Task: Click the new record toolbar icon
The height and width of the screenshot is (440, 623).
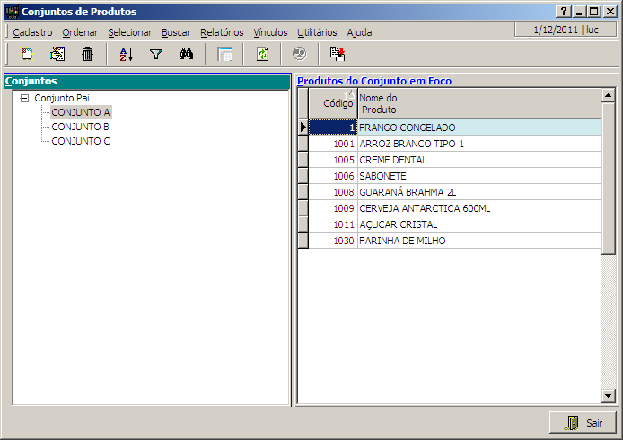Action: pos(26,54)
